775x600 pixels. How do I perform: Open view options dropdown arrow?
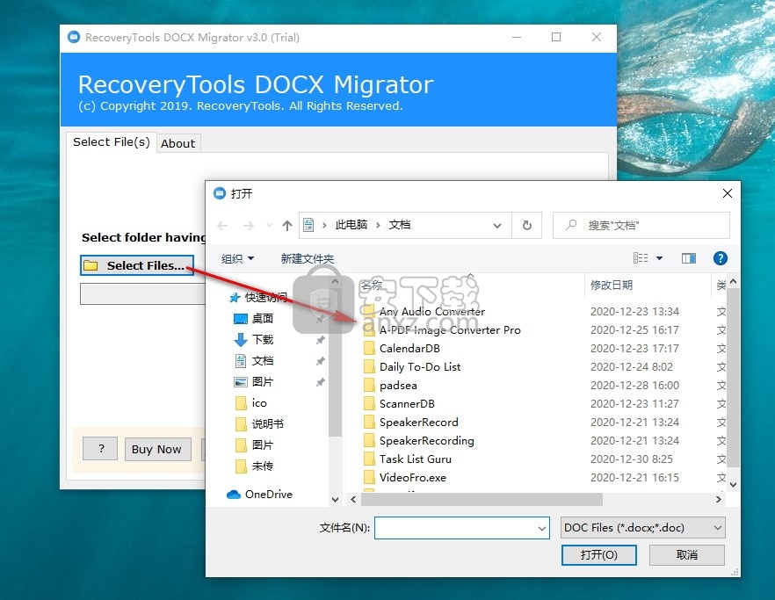[659, 258]
